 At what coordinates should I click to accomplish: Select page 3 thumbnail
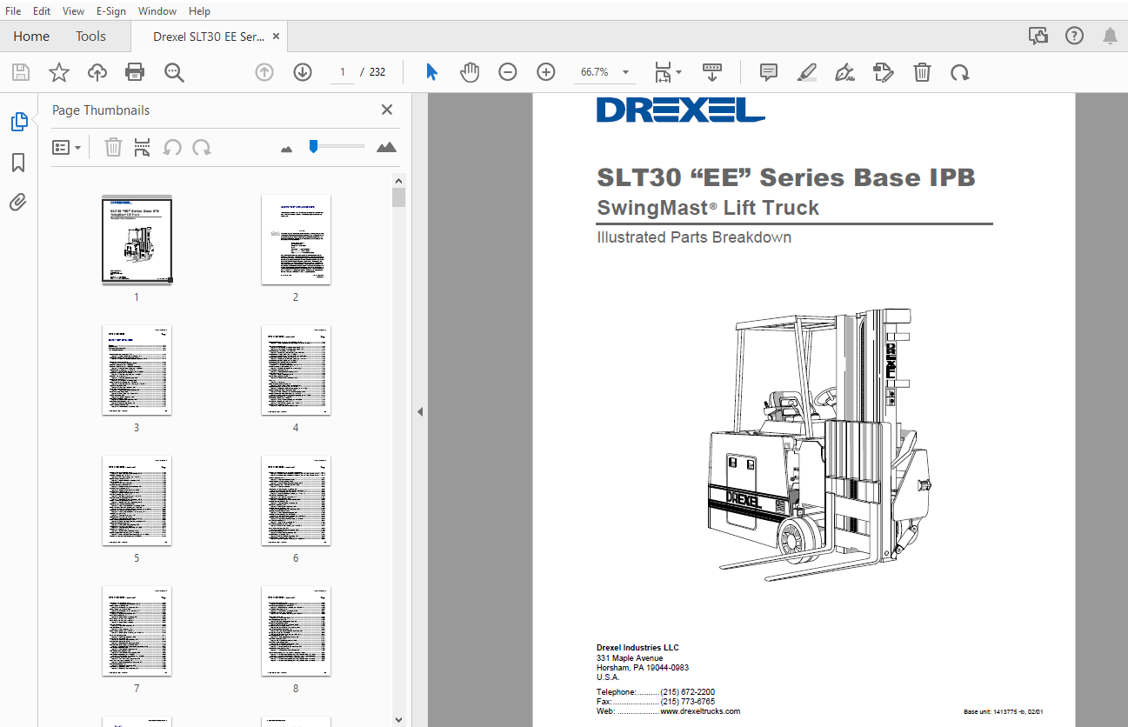point(137,370)
